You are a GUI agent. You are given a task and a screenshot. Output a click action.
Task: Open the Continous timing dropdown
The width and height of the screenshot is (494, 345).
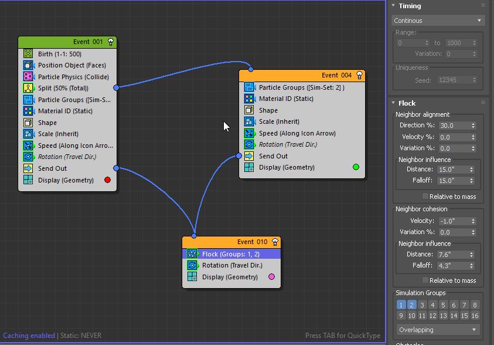tap(438, 21)
